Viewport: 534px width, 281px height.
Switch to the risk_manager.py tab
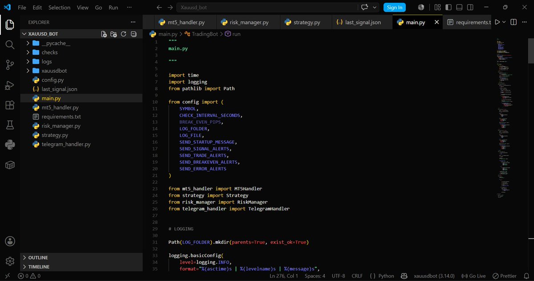point(249,22)
